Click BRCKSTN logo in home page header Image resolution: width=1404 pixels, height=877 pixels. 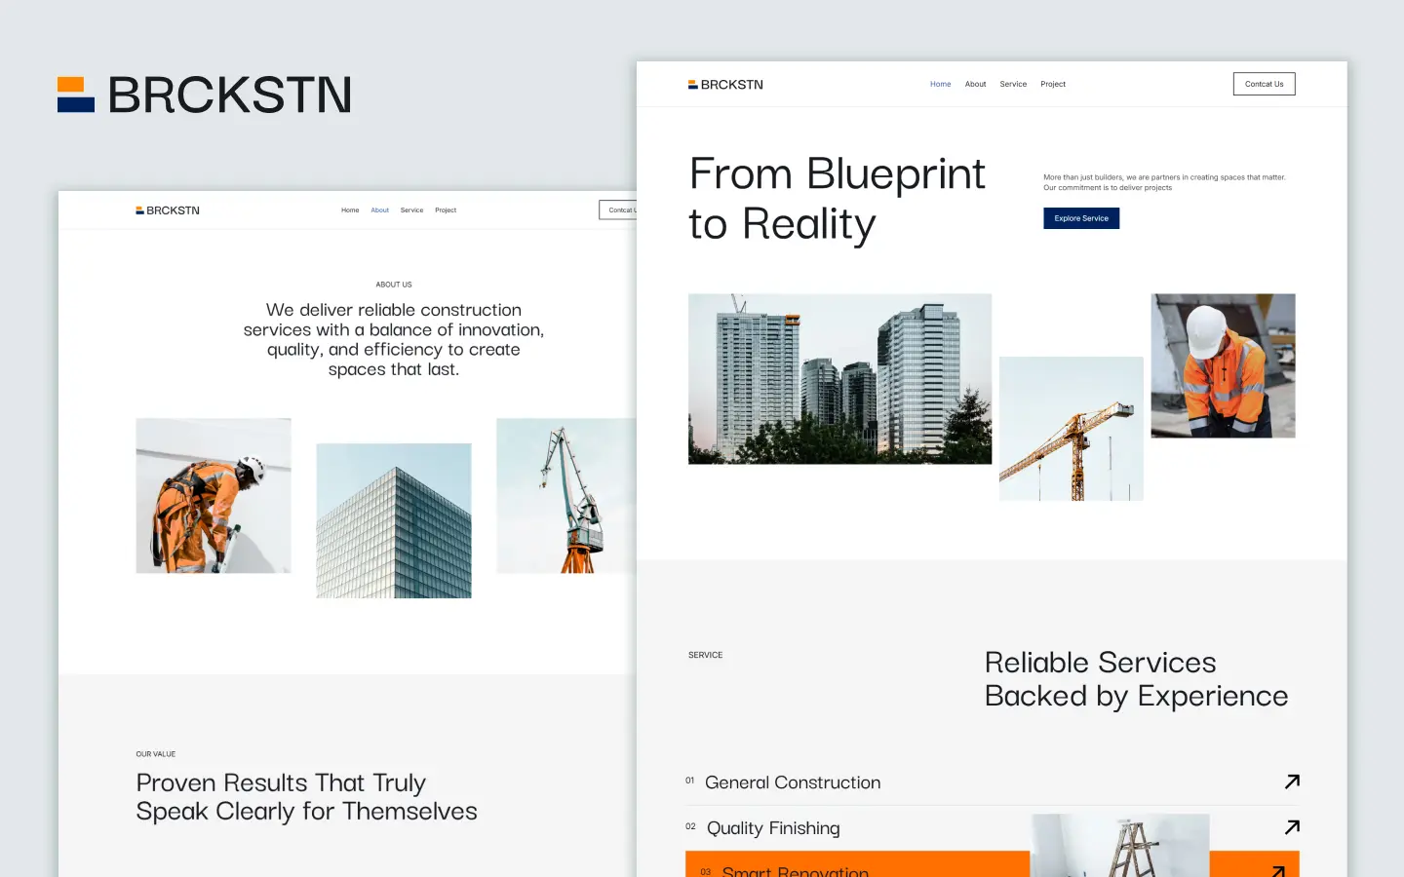coord(725,85)
